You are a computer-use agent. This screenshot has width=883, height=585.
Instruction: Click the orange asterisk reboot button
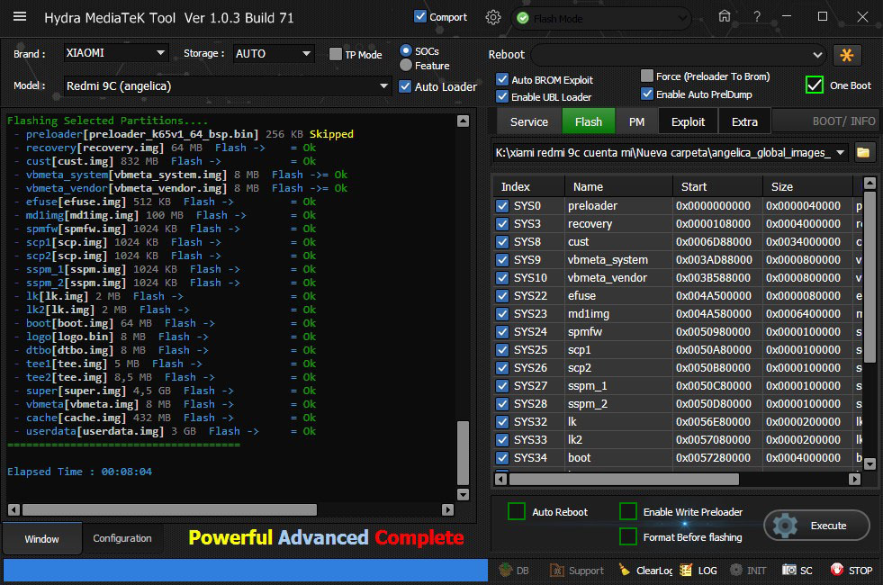point(846,55)
